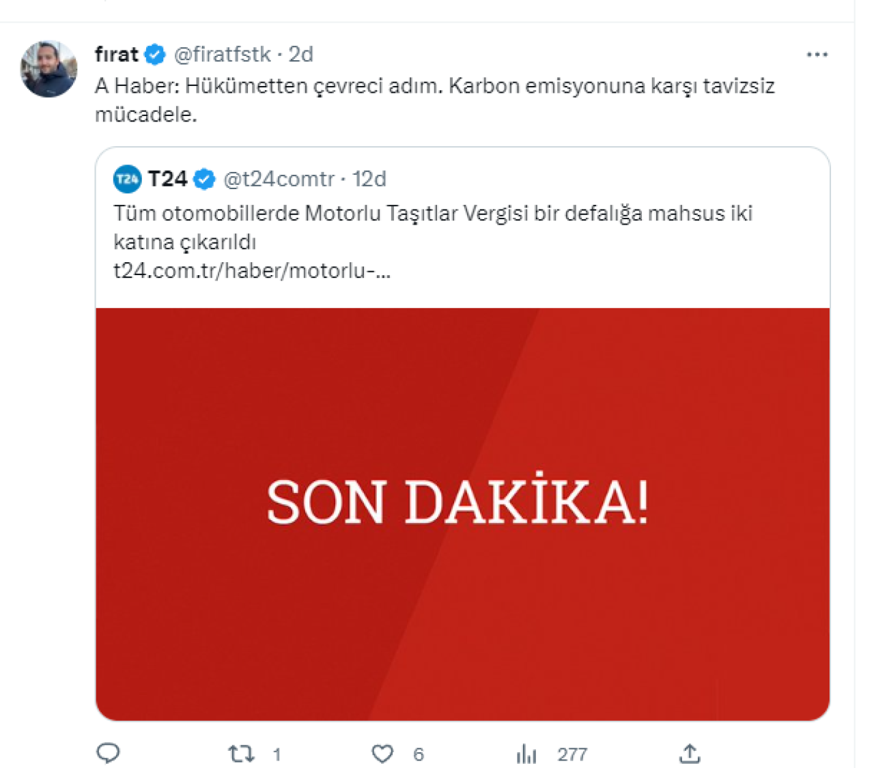Expand the truncated t24.com.tr article link
The image size is (874, 768).
tap(251, 269)
